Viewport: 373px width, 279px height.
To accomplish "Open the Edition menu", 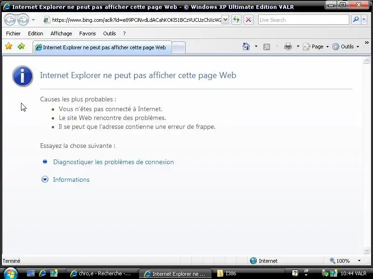I will tap(35, 33).
